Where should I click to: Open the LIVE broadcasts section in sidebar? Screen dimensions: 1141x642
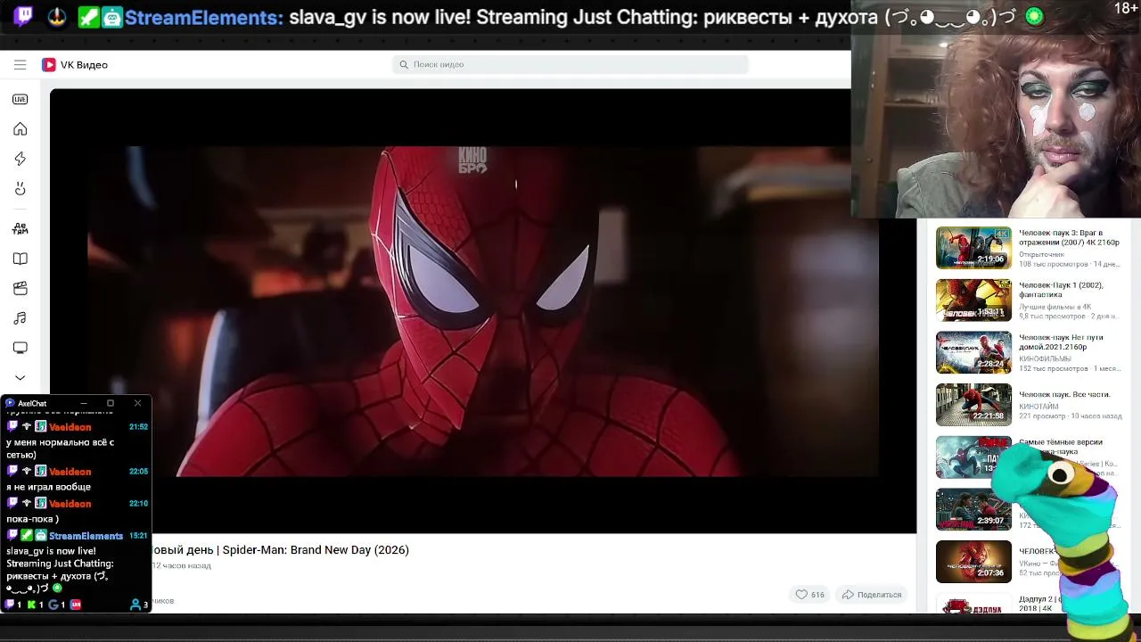[20, 99]
